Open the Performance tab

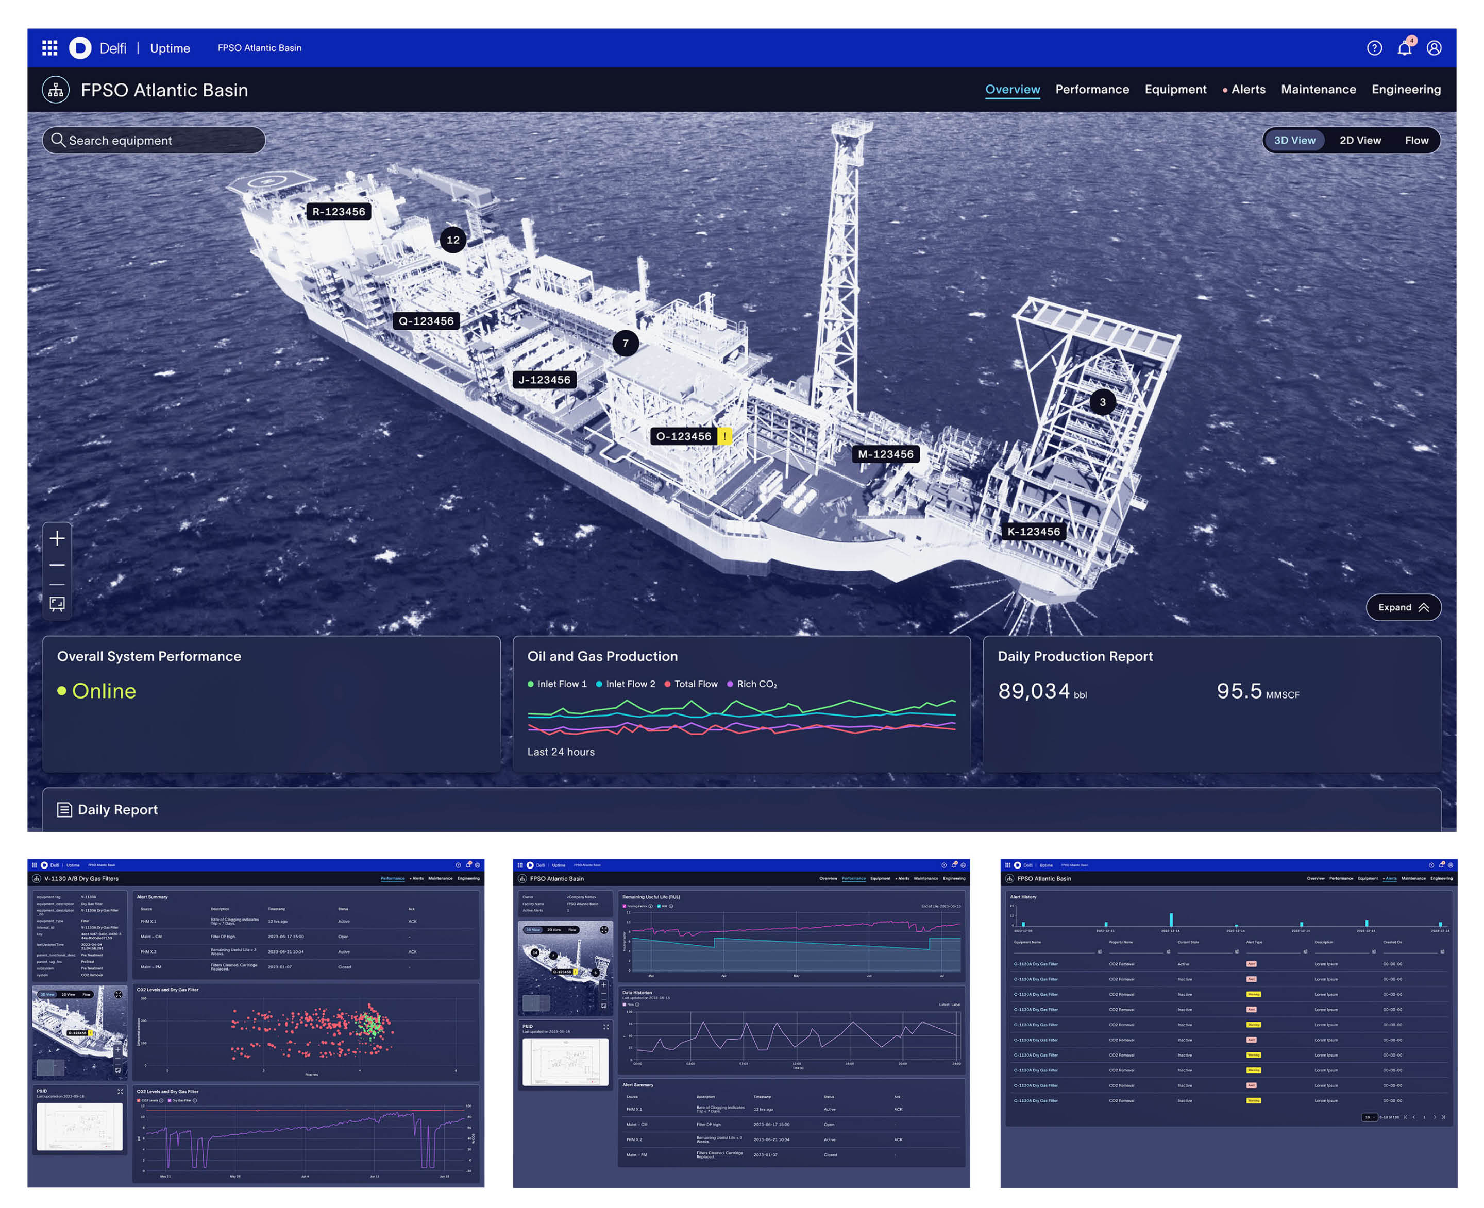(x=1092, y=89)
